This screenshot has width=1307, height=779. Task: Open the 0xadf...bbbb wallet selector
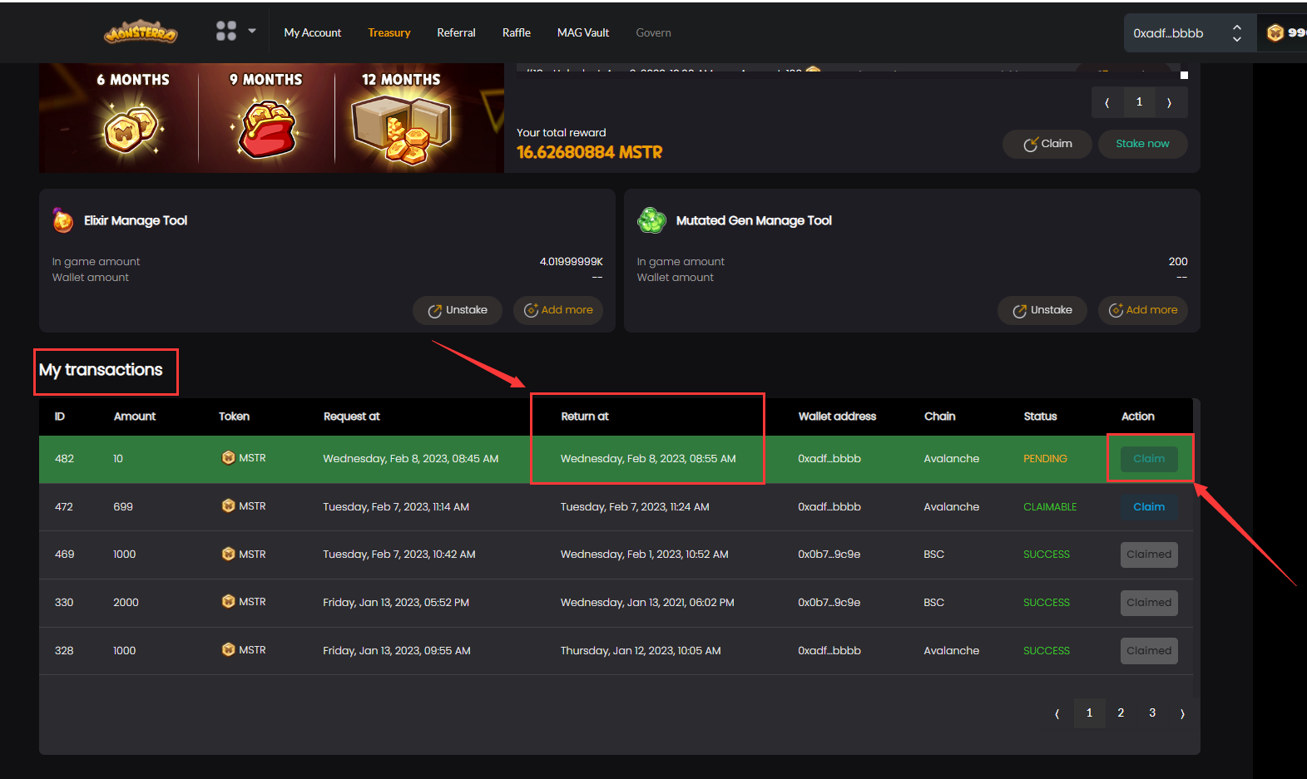(1185, 33)
